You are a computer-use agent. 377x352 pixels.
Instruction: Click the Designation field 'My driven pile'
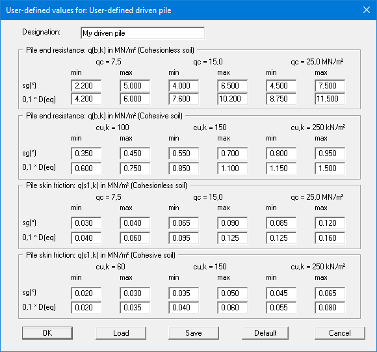coord(143,33)
